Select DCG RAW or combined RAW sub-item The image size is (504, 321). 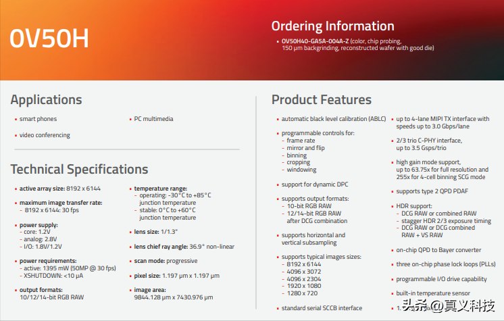click(x=438, y=214)
